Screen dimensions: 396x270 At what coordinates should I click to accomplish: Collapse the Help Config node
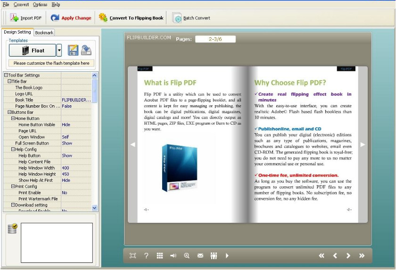click(13, 149)
